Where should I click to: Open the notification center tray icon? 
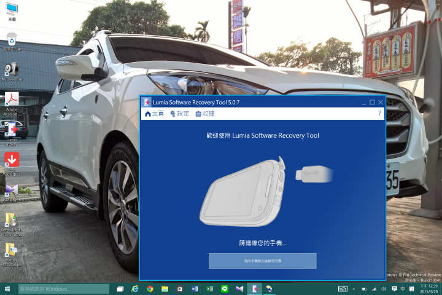tap(394, 289)
